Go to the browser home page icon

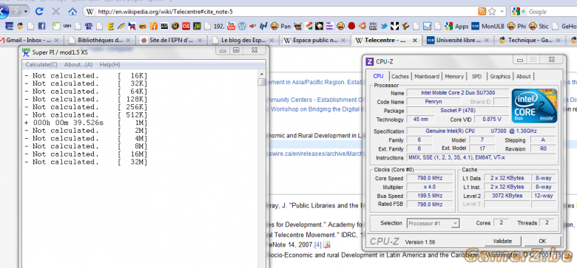pyautogui.click(x=72, y=11)
